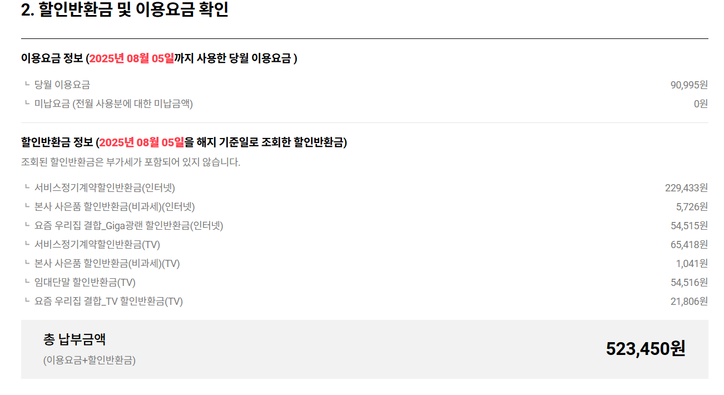Click the '2. 할인반환금 및 이용요금 확인' heading
The height and width of the screenshot is (395, 724).
pyautogui.click(x=125, y=9)
